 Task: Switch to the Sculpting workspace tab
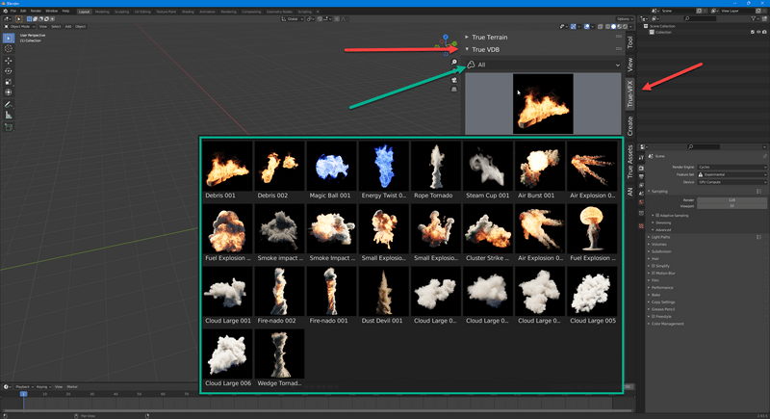coord(123,12)
